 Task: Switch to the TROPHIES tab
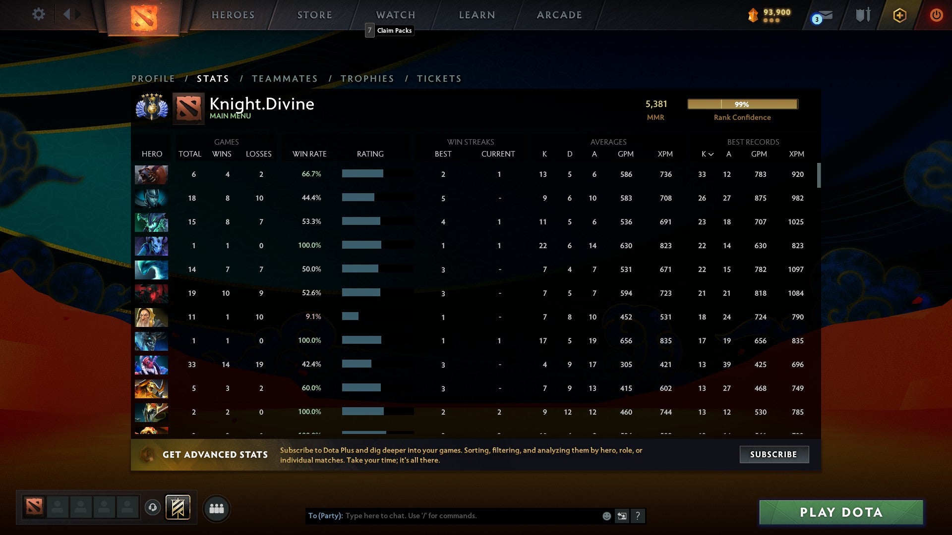point(367,78)
